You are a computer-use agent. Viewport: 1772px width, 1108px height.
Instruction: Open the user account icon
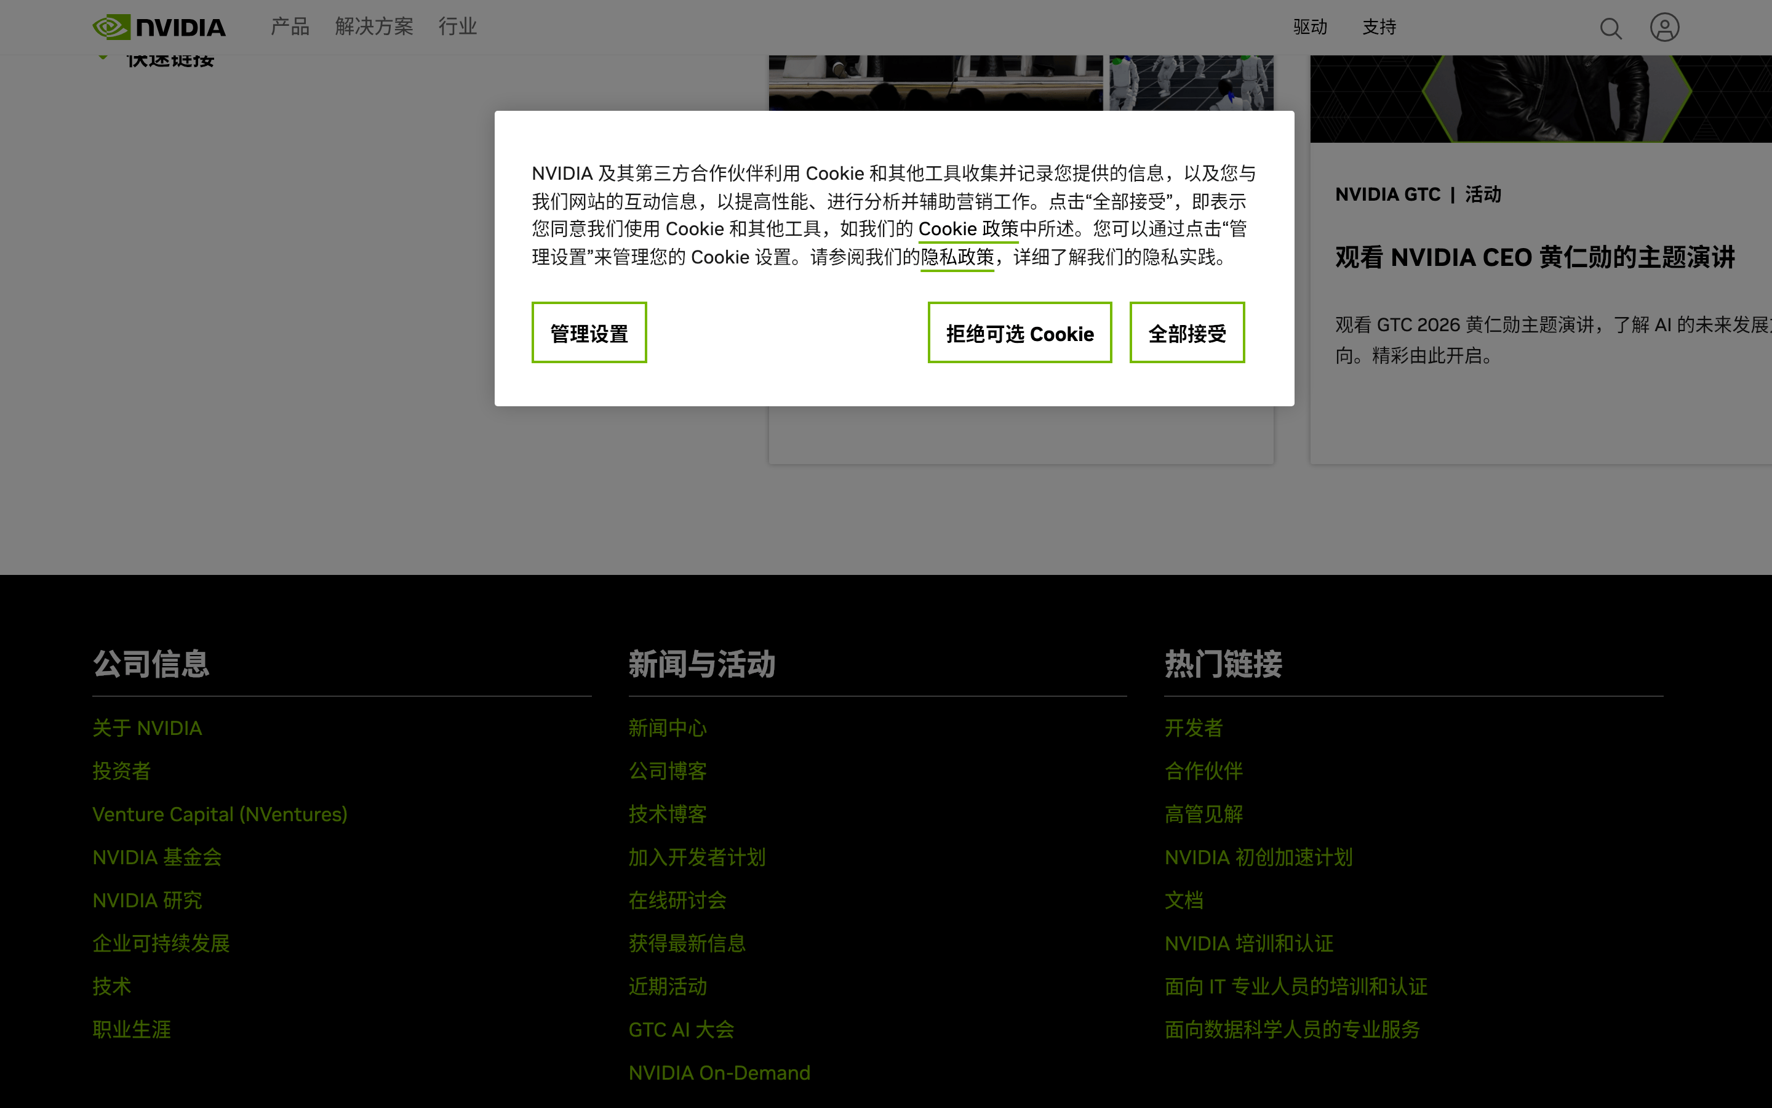[x=1664, y=27]
